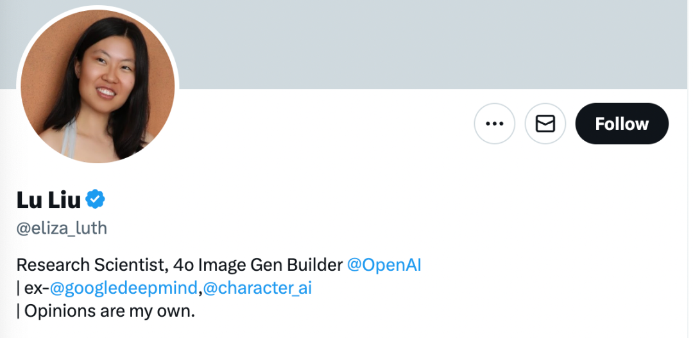Open the three-dot More options menu
This screenshot has height=338, width=693.
click(x=494, y=124)
